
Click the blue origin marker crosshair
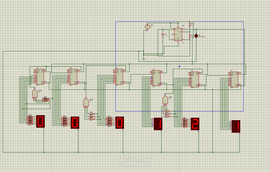179,66
